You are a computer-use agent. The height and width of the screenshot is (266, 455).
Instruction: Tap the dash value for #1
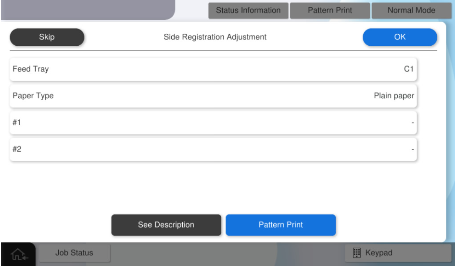pos(412,123)
